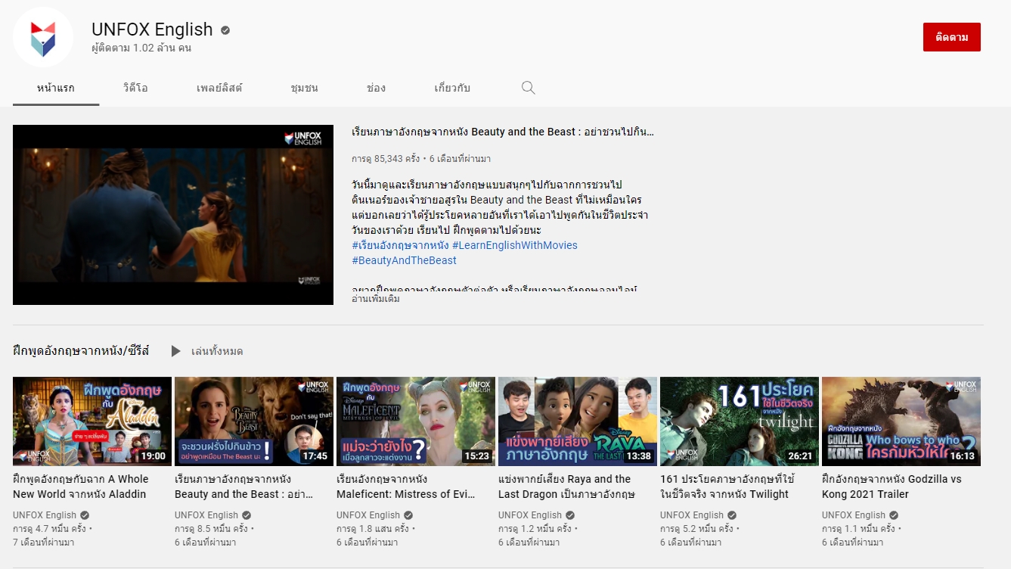Click the 26:21 duration badge

tap(800, 456)
